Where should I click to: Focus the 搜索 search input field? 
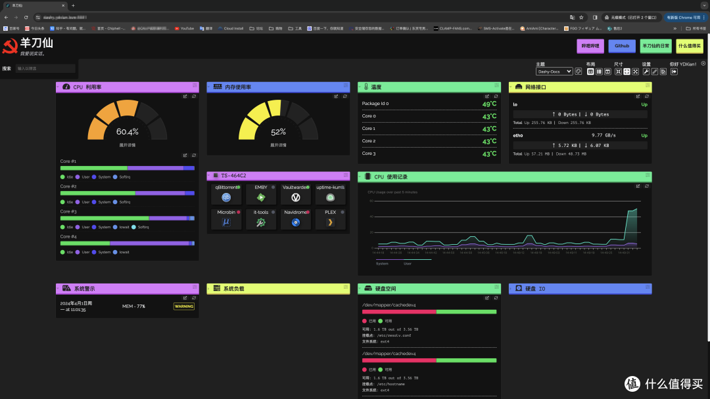45,68
